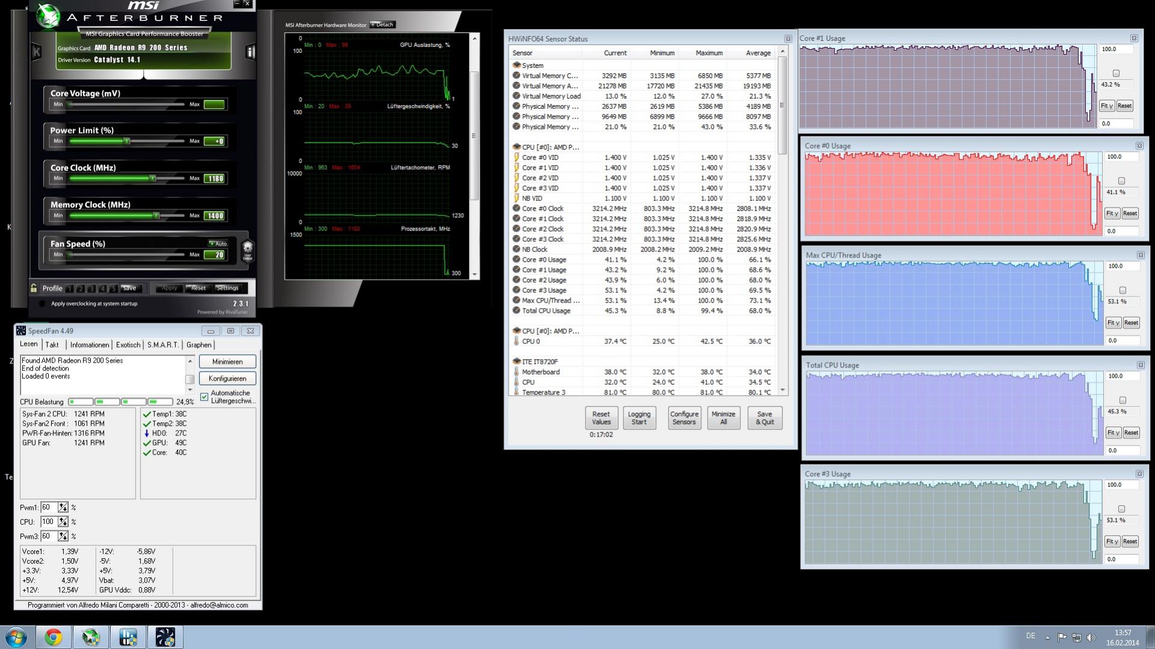Switch to SpeedFan taskbar icon
The width and height of the screenshot is (1155, 649).
(166, 637)
